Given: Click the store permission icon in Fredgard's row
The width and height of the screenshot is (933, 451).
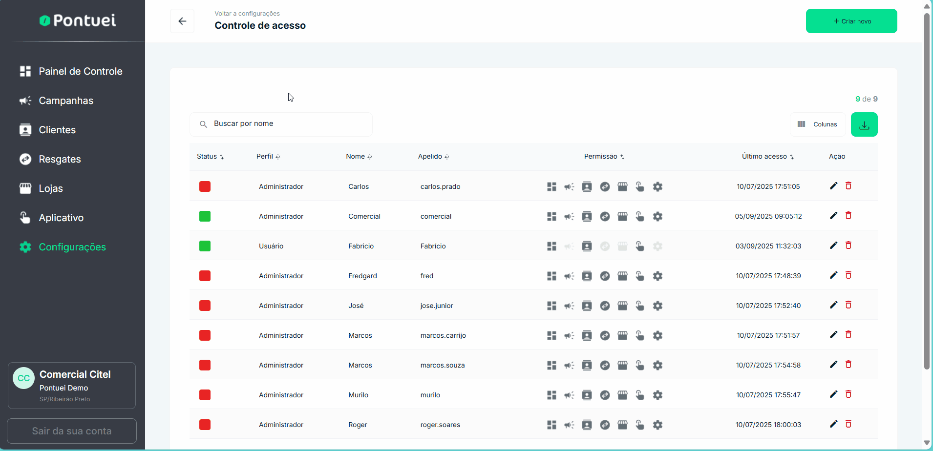Looking at the screenshot, I should pos(622,276).
